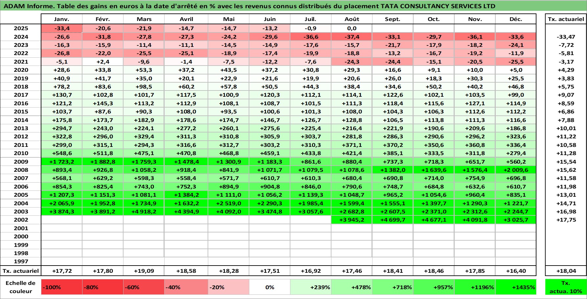Click the 0,0 cell for Août 2025
The image size is (587, 299).
pos(352,28)
